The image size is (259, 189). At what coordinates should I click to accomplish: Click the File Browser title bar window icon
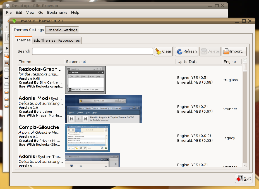[x=8, y=6]
